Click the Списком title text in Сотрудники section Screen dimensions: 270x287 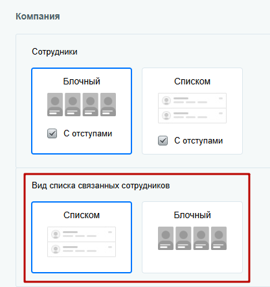pos(192,81)
